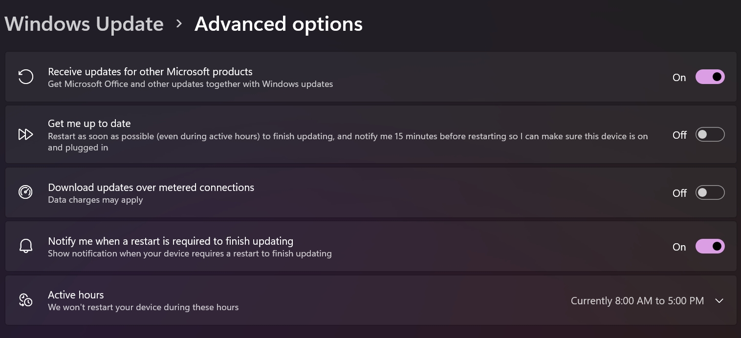This screenshot has width=741, height=338.
Task: Click the gauge icon for metered connections
Action: [x=25, y=192]
